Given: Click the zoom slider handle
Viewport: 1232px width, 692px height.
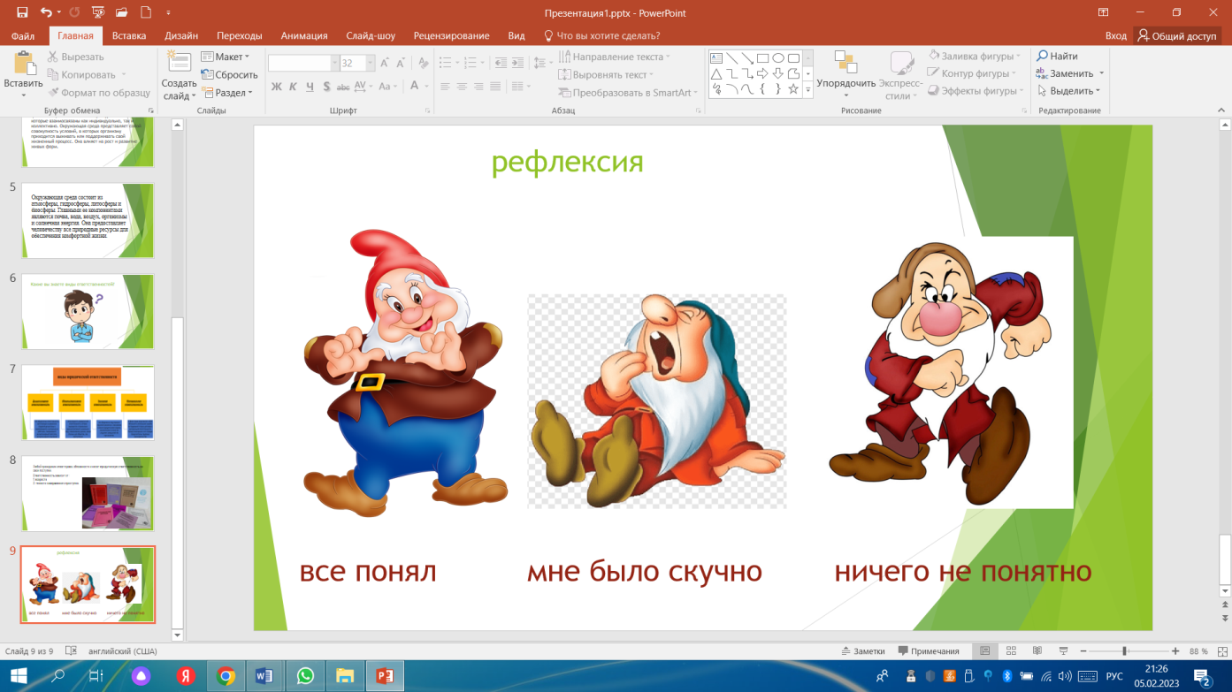Looking at the screenshot, I should pos(1124,651).
